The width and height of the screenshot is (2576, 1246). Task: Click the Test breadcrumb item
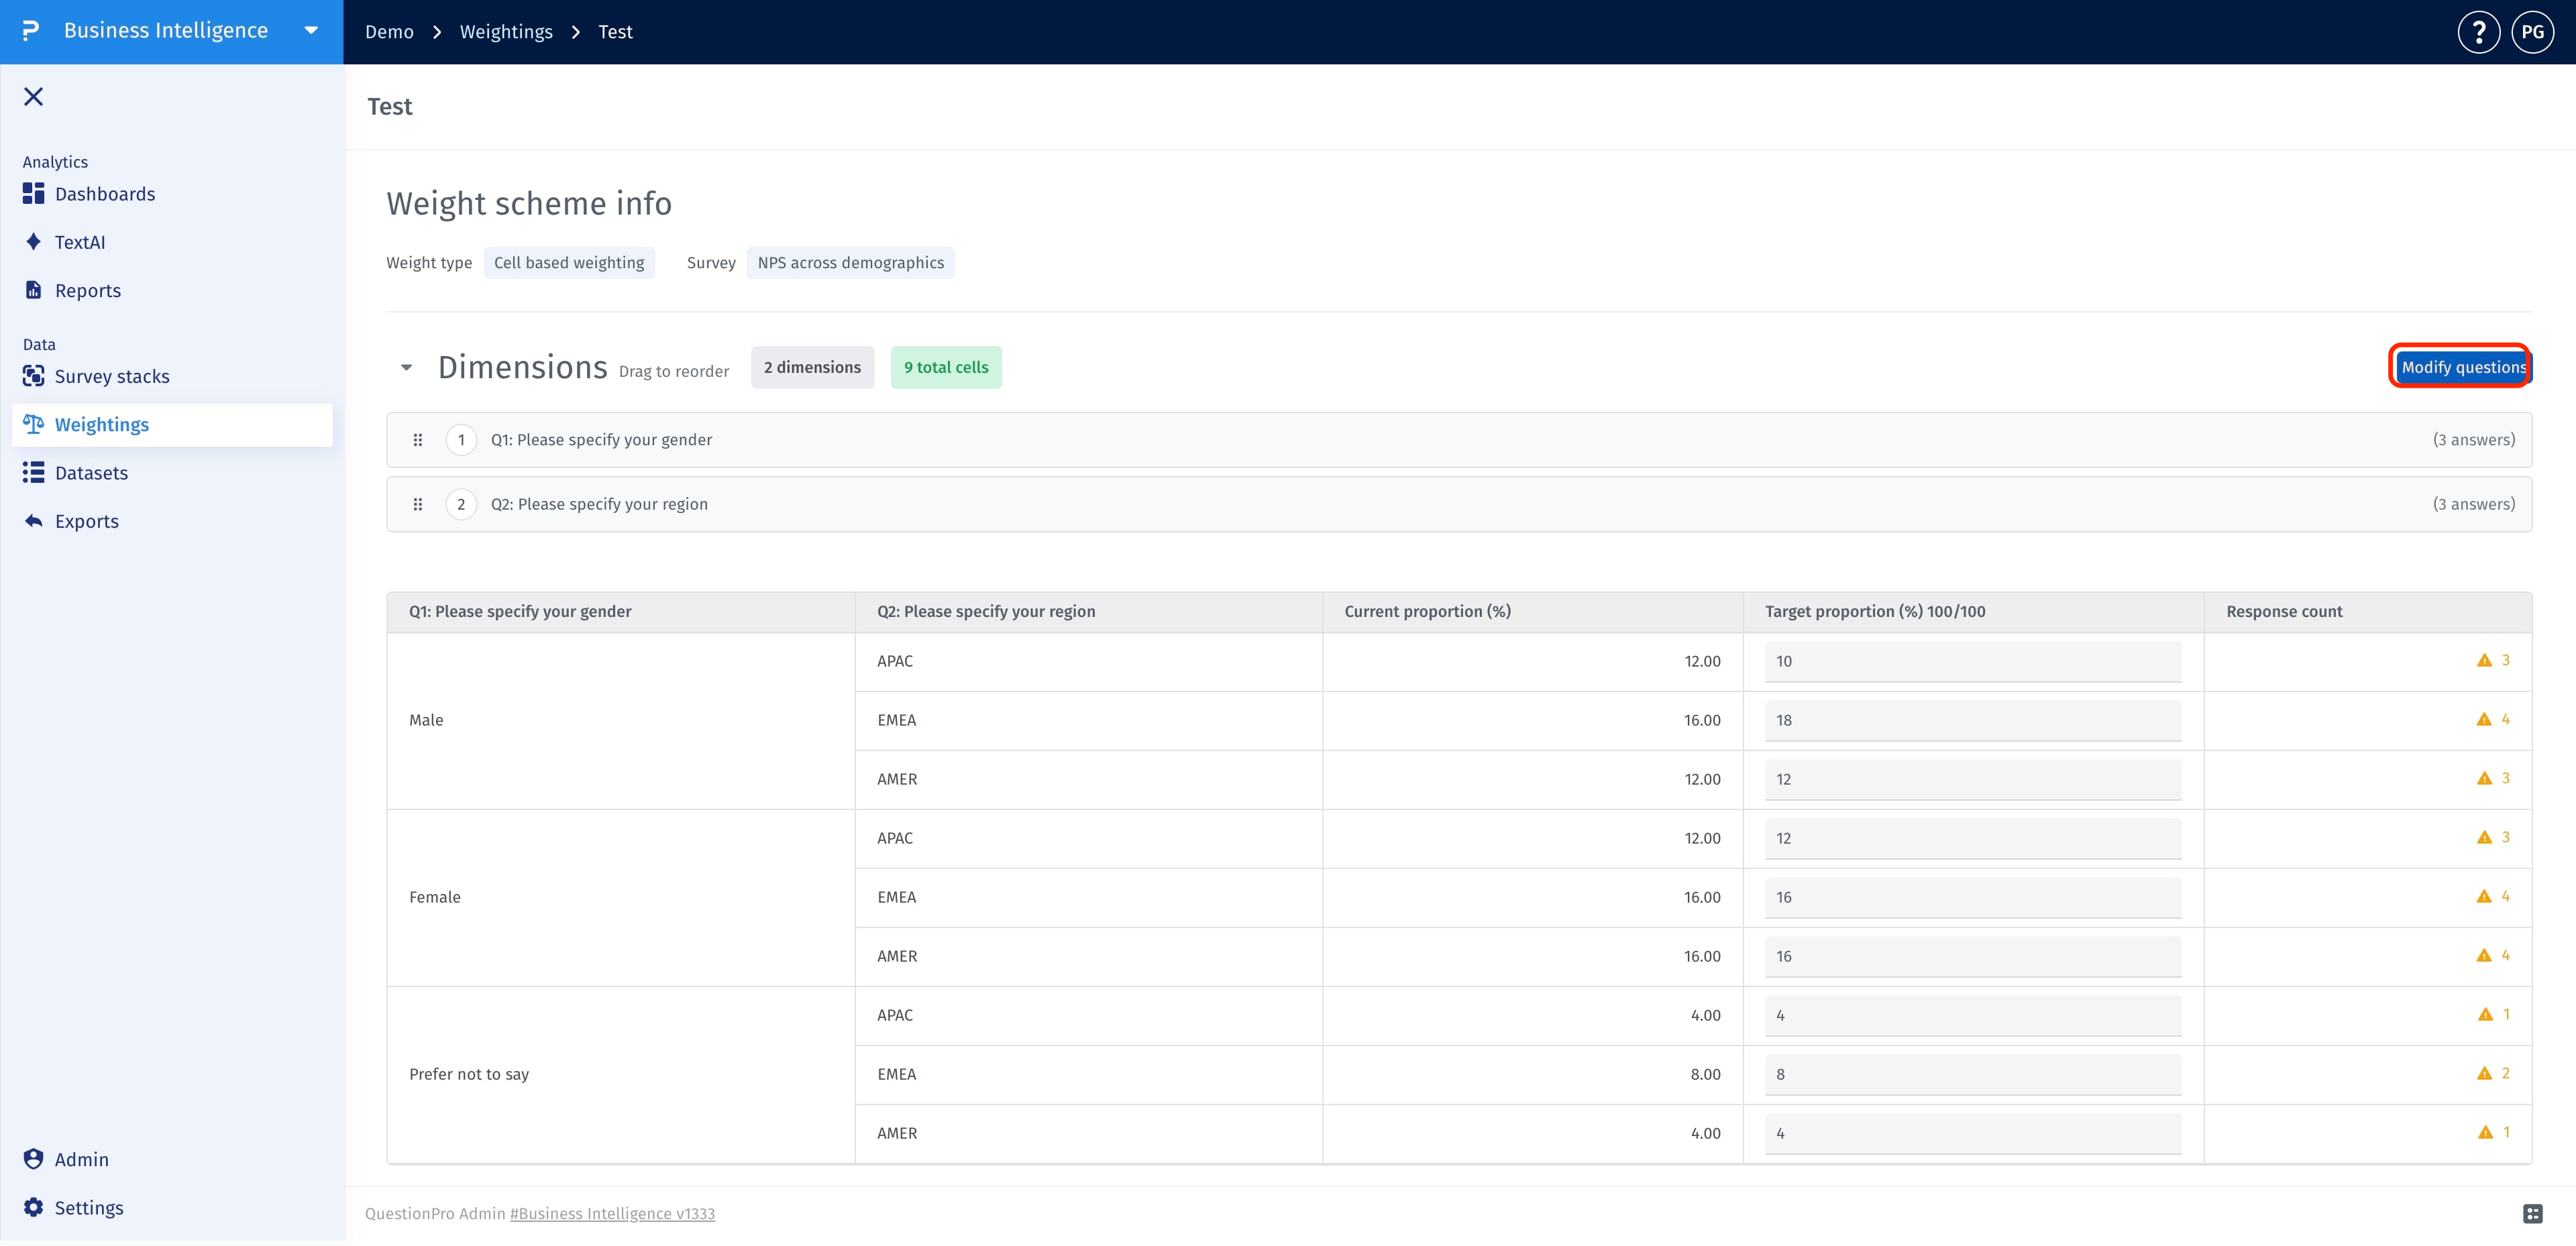pyautogui.click(x=615, y=32)
